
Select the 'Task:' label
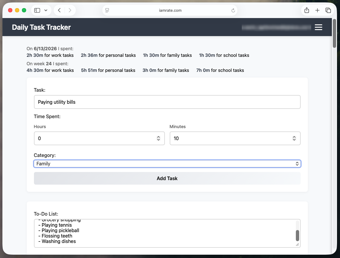pyautogui.click(x=39, y=90)
